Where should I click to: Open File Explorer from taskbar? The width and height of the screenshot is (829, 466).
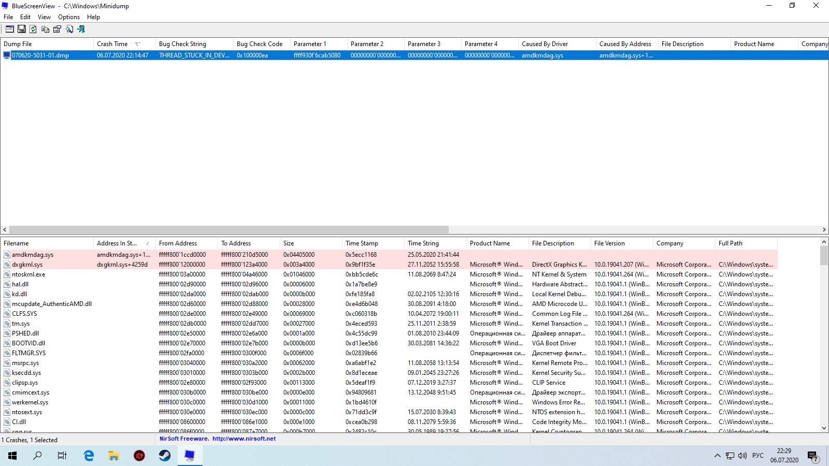click(x=114, y=456)
